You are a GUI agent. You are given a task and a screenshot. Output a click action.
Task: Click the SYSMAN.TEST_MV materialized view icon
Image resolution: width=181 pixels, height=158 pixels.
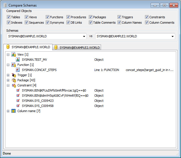18,60
